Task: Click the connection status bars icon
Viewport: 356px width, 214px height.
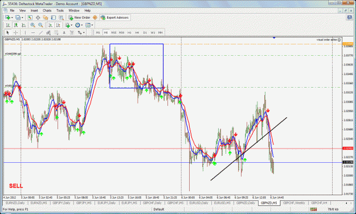Action: (x=313, y=209)
